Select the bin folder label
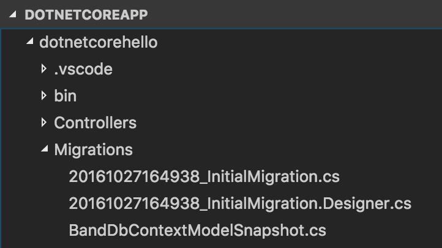This screenshot has width=442, height=248. tap(66, 97)
